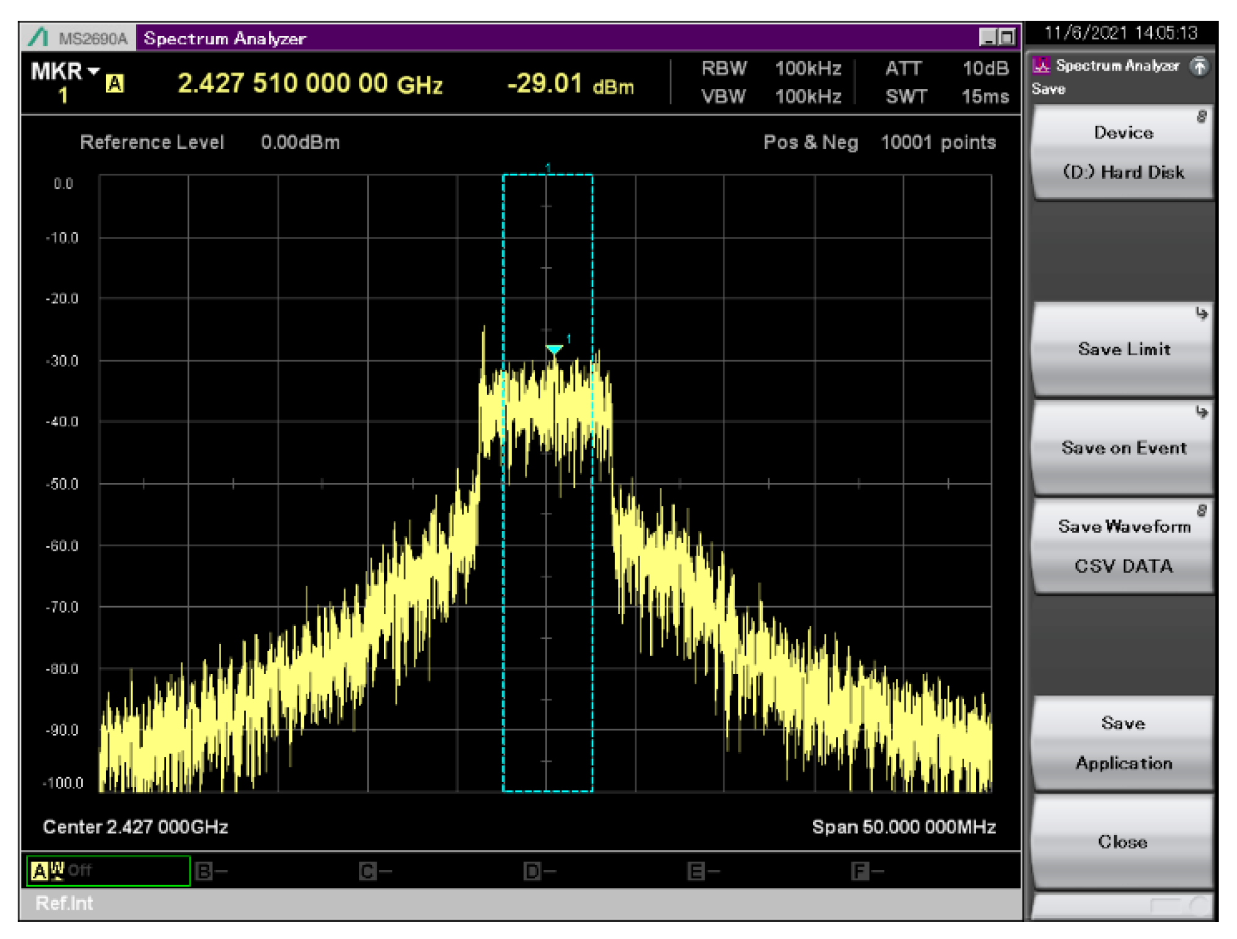1237x939 pixels.
Task: Click marker 1 triangle on trace
Action: click(x=554, y=350)
